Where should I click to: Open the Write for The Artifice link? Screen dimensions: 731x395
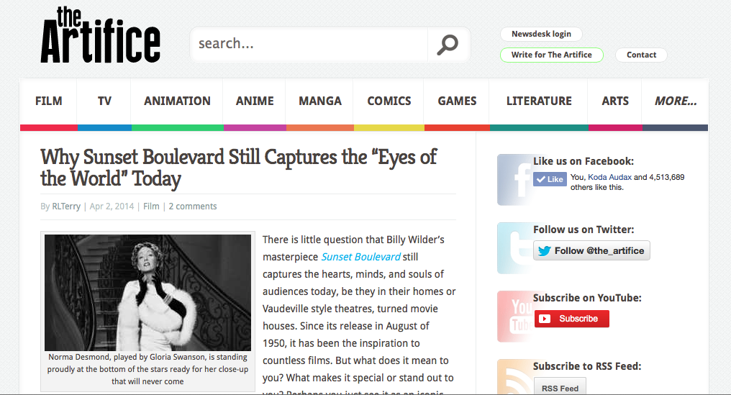click(x=551, y=55)
